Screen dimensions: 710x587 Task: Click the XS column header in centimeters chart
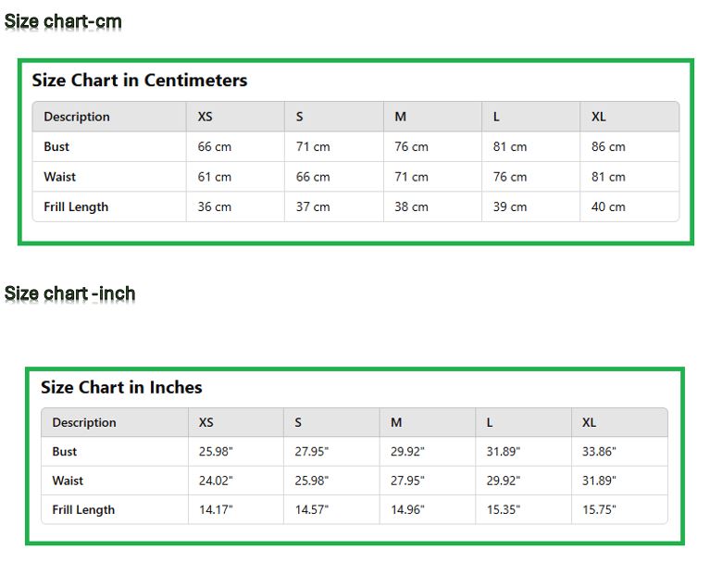[x=206, y=117]
